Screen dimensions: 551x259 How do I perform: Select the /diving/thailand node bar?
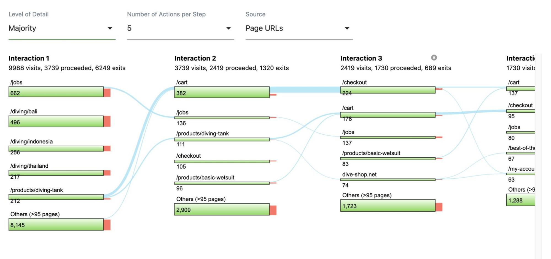(x=56, y=173)
